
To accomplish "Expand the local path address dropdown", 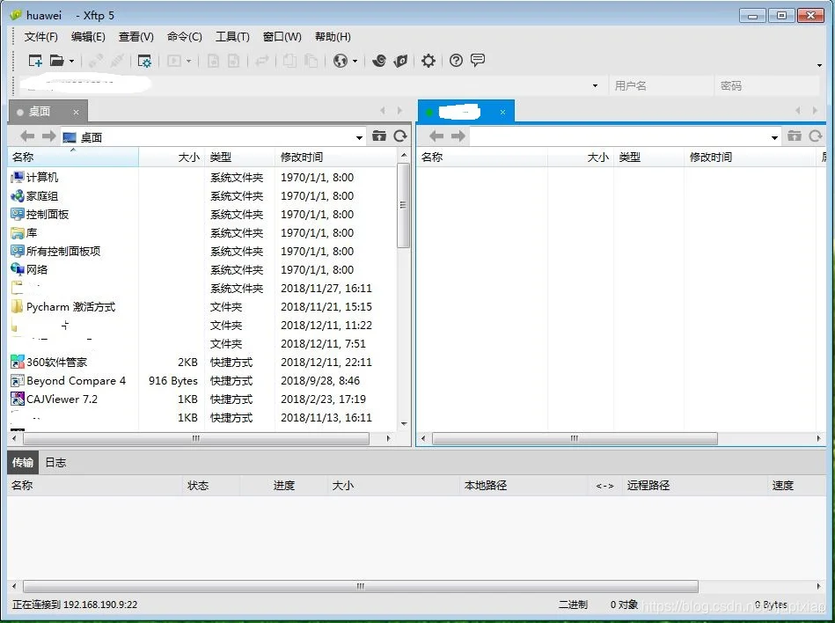I will click(x=359, y=136).
